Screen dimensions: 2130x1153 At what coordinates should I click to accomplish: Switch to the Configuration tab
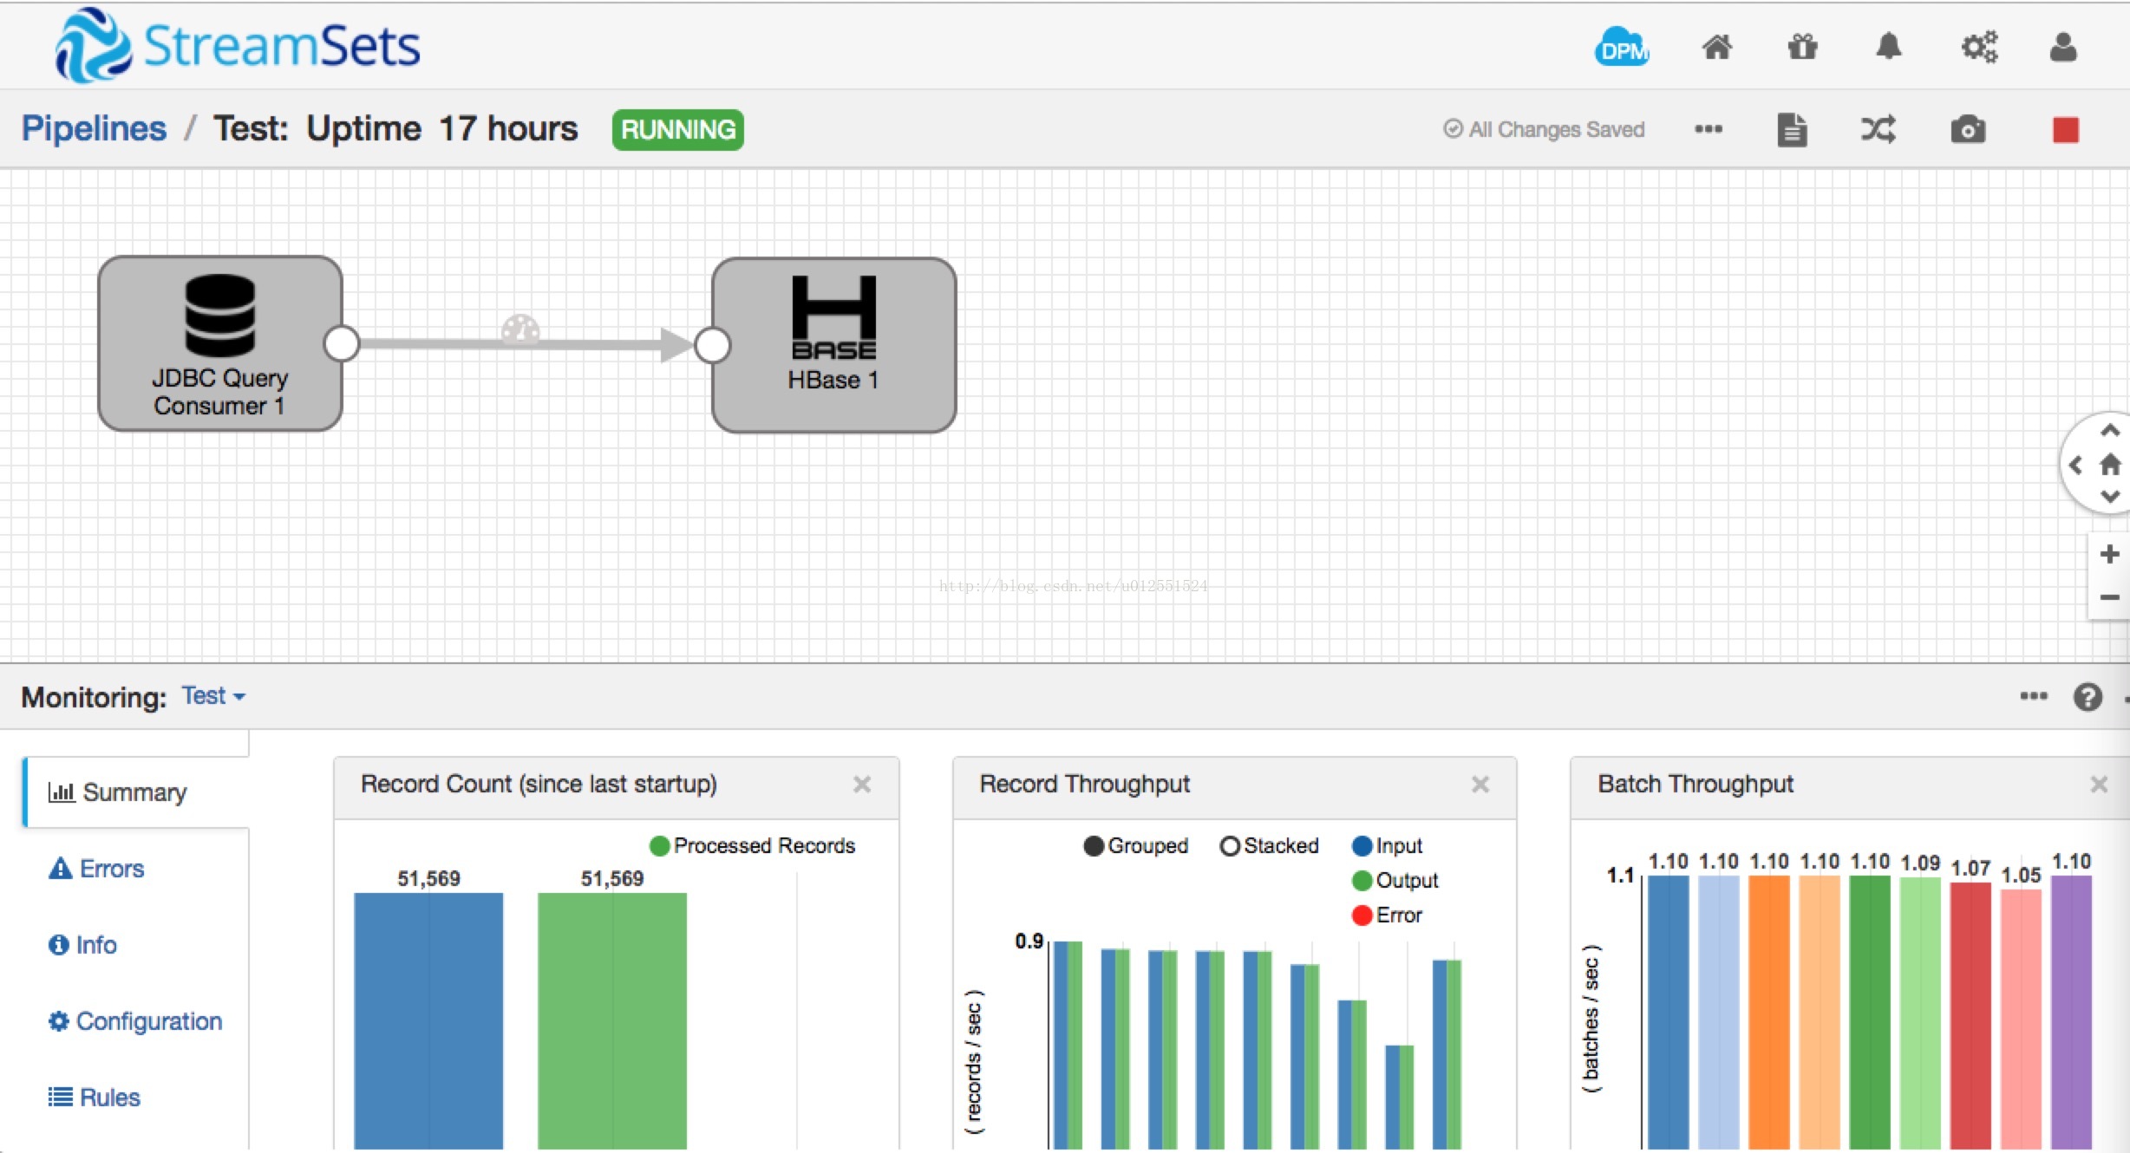click(x=135, y=1021)
